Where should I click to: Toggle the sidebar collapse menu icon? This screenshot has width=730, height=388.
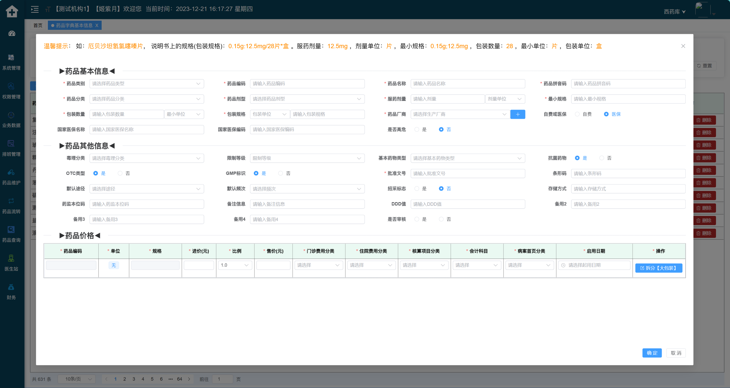pos(35,9)
